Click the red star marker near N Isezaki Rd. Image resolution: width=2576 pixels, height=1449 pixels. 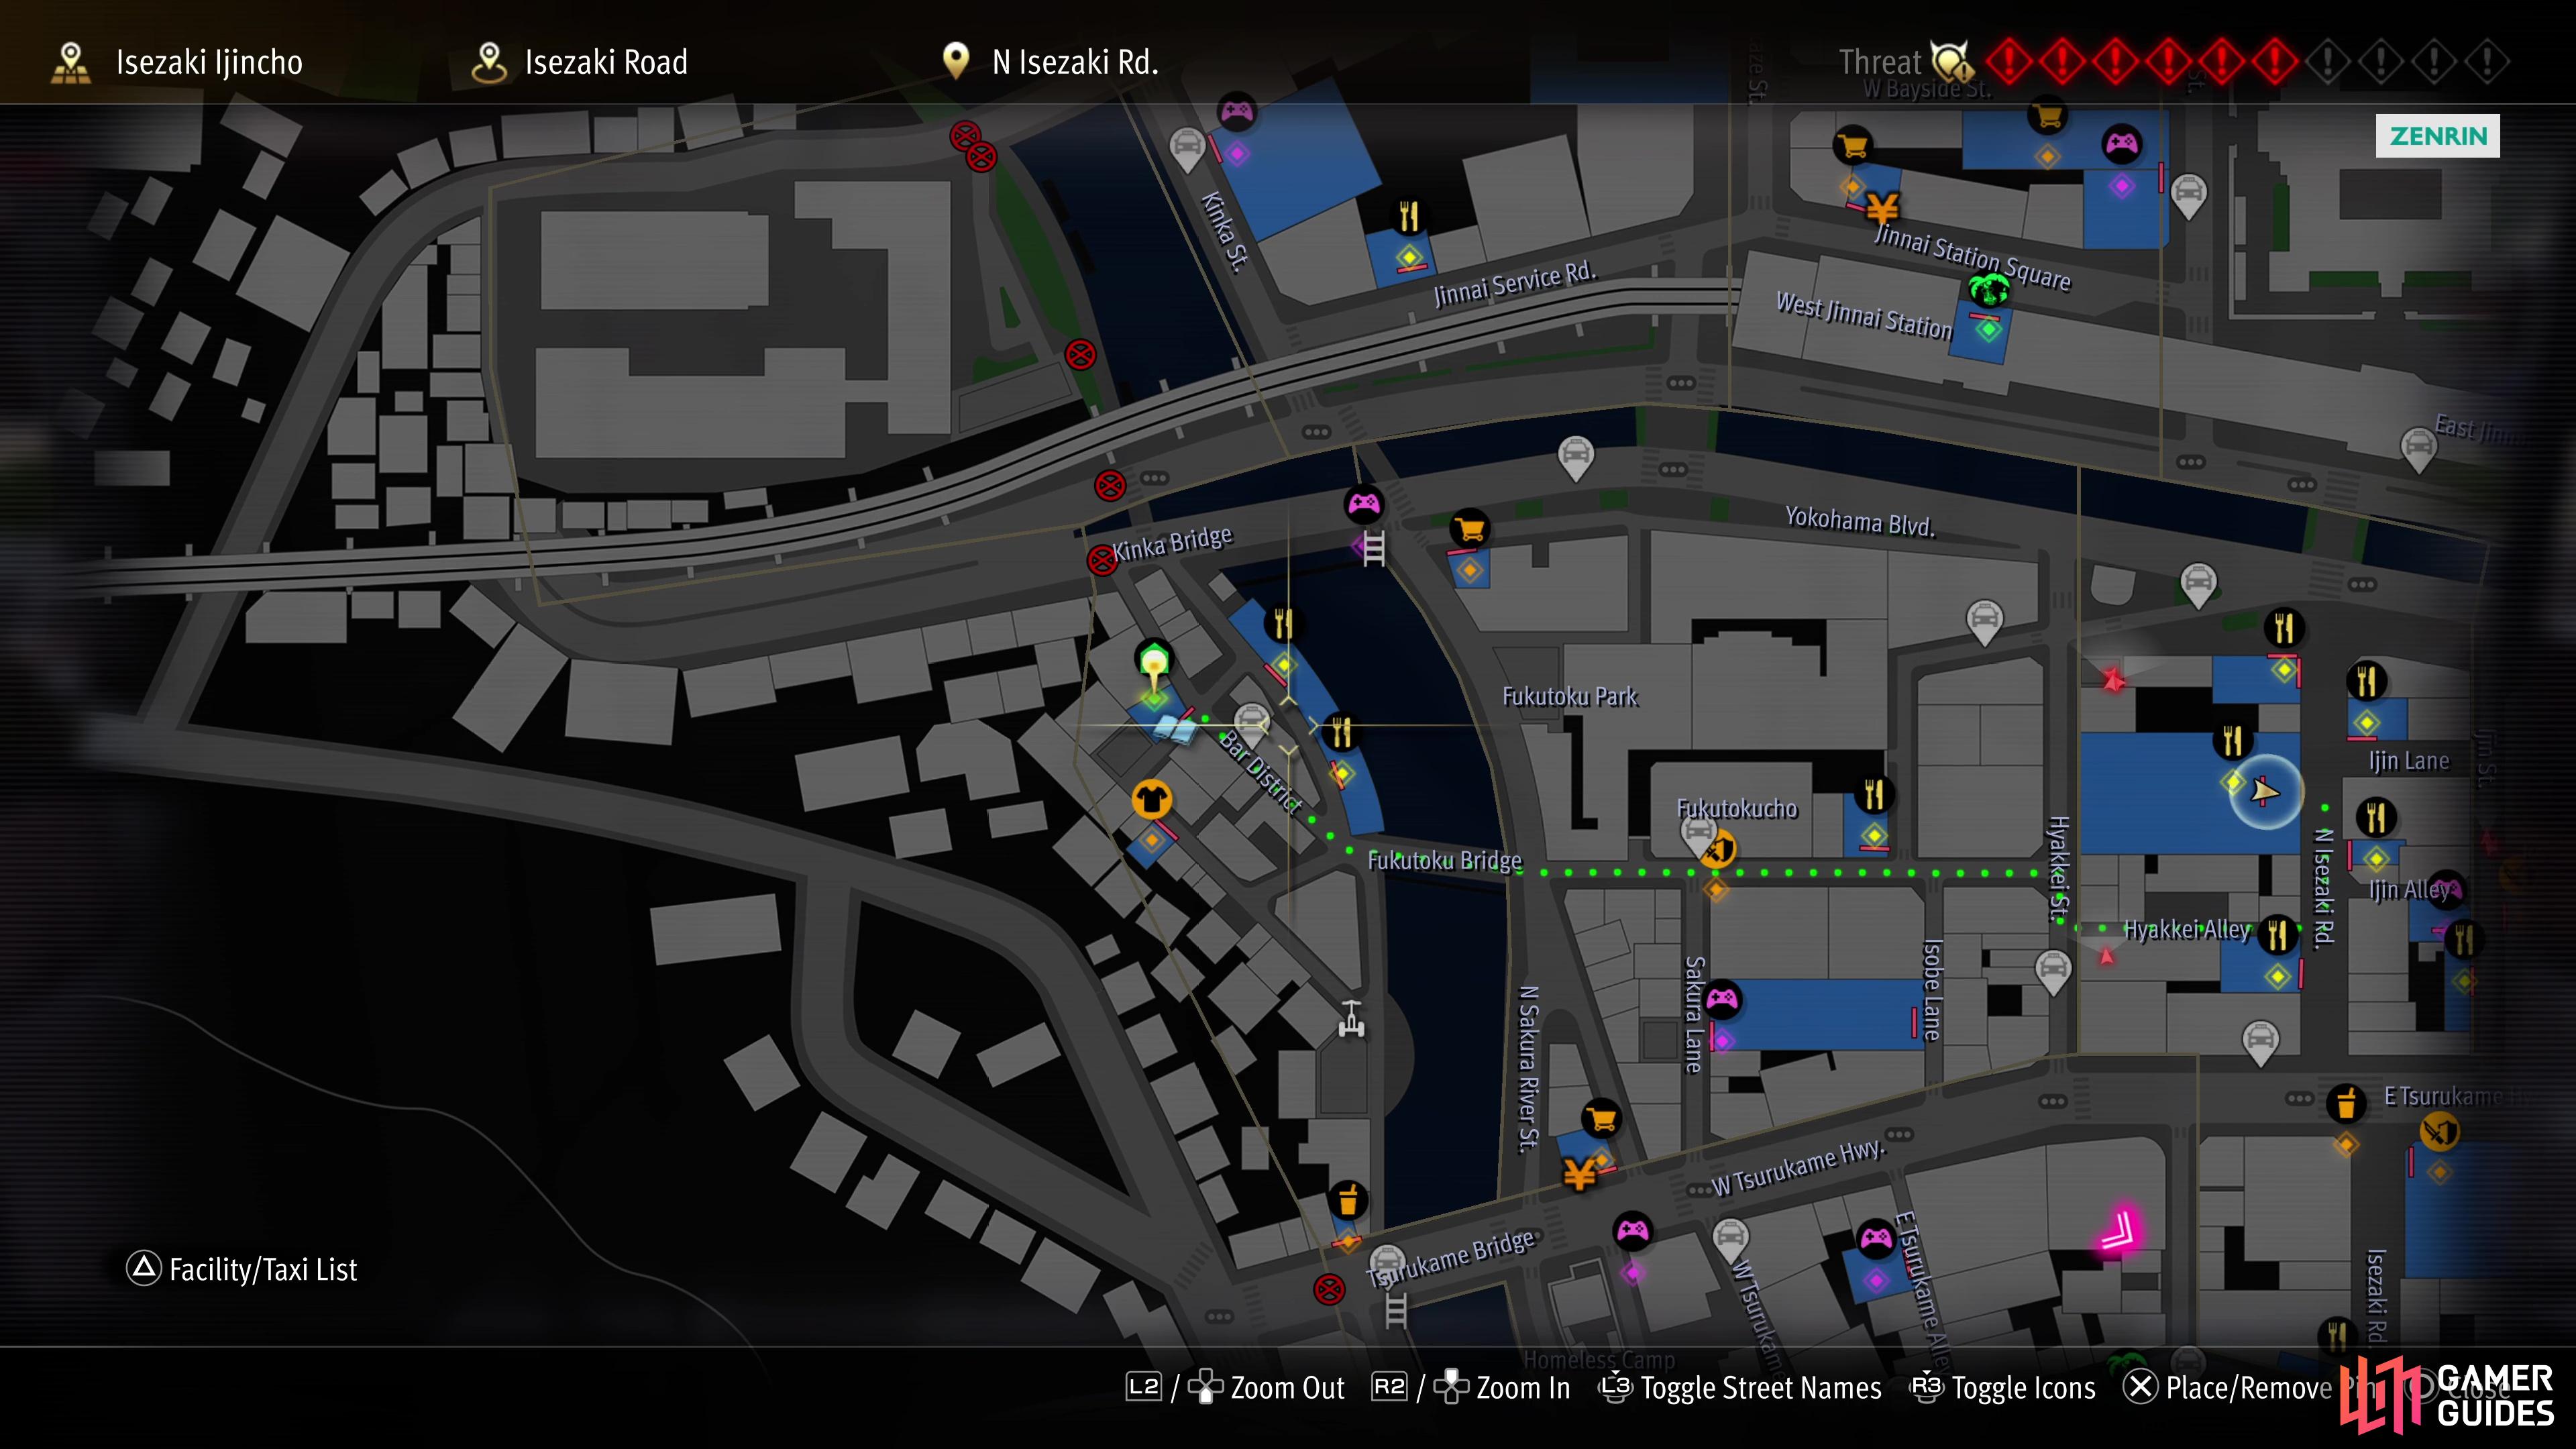(2112, 681)
